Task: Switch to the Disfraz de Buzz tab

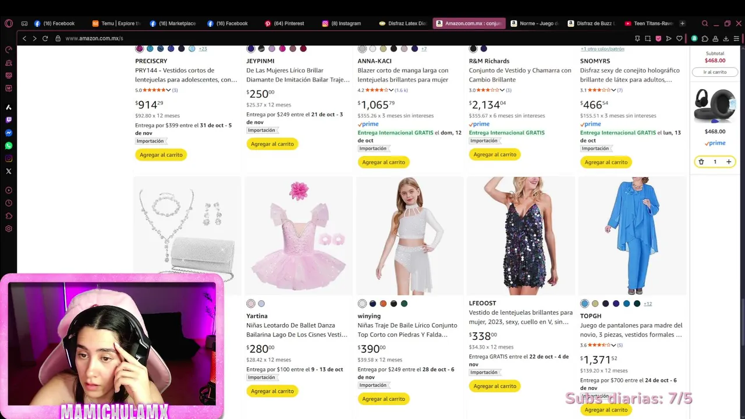Action: coord(591,23)
